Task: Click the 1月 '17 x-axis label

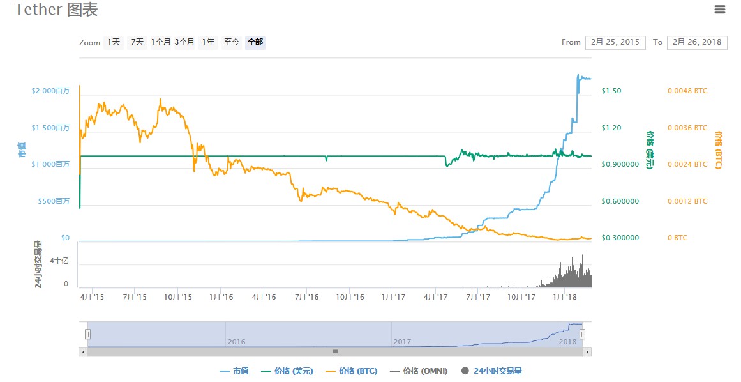Action: [x=393, y=297]
